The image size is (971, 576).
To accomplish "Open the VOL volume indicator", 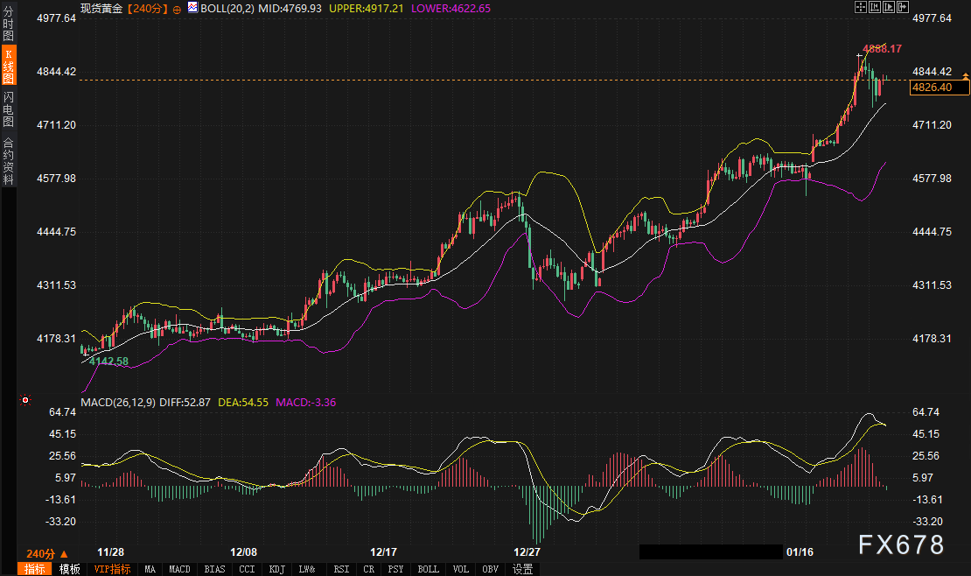I will pos(460,569).
